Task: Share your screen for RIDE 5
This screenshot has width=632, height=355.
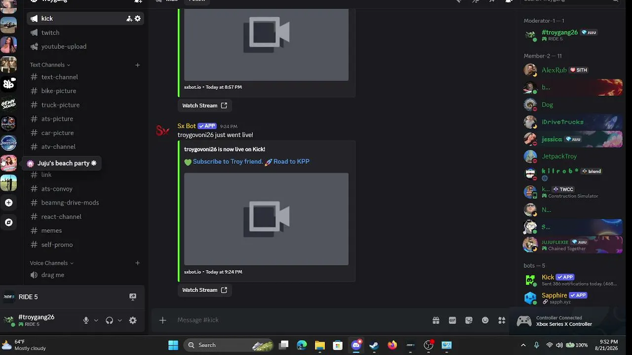Action: (133, 297)
